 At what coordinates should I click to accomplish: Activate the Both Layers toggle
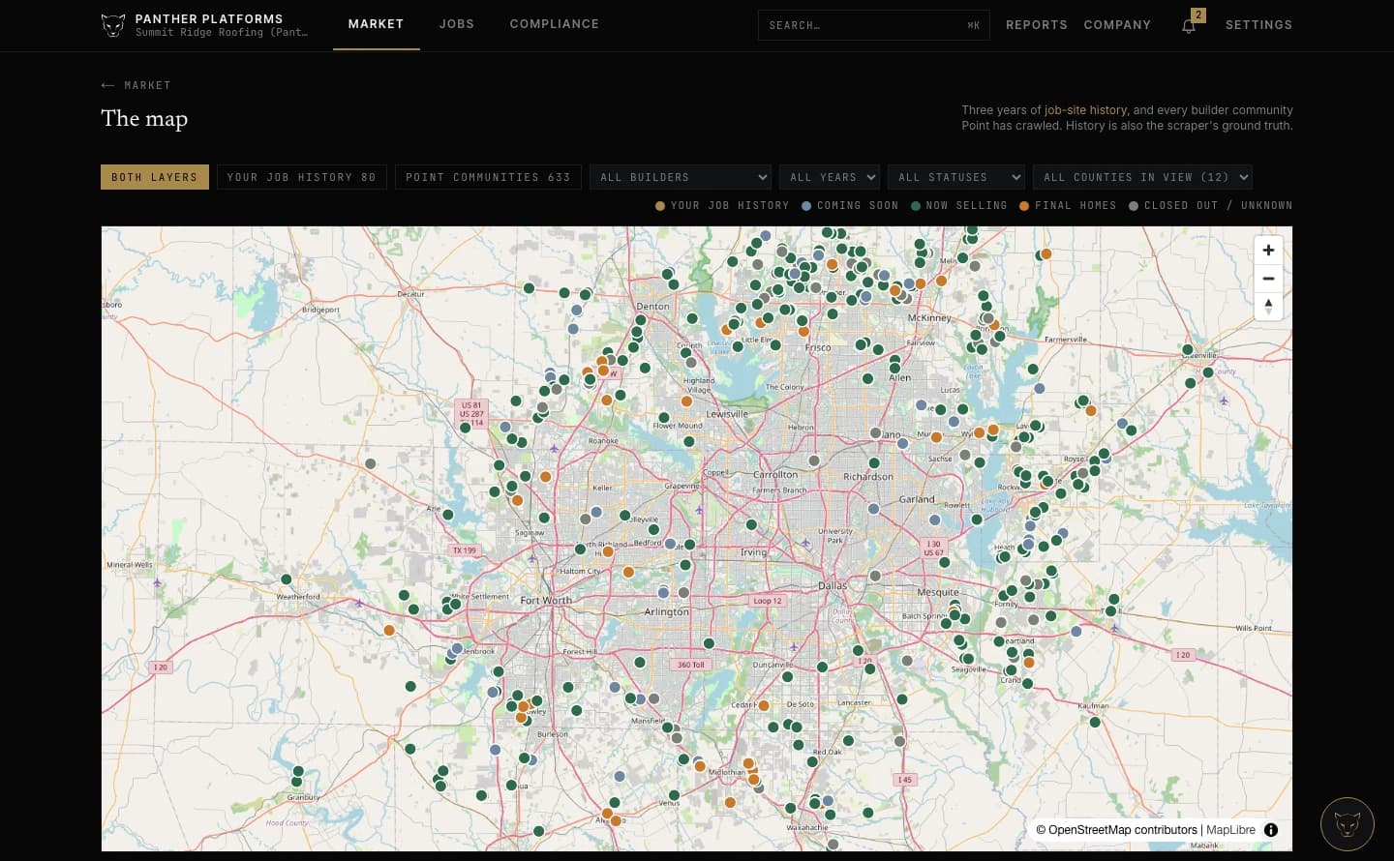[x=155, y=177]
